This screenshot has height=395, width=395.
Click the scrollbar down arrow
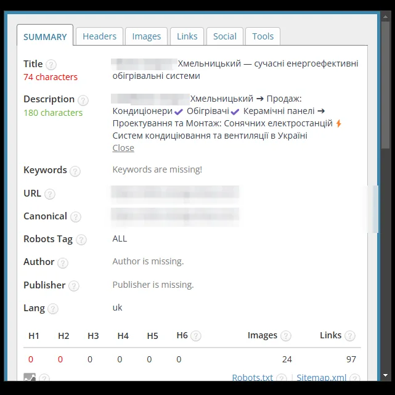385,375
